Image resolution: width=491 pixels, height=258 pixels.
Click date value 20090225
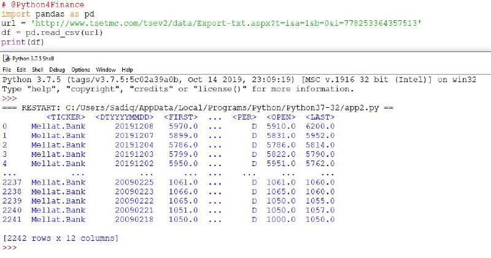pyautogui.click(x=134, y=183)
